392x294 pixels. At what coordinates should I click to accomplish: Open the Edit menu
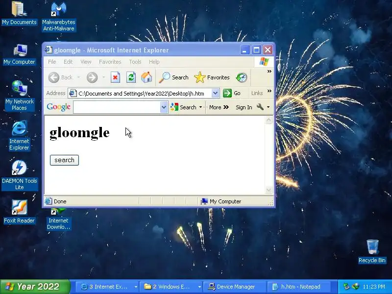[68, 62]
